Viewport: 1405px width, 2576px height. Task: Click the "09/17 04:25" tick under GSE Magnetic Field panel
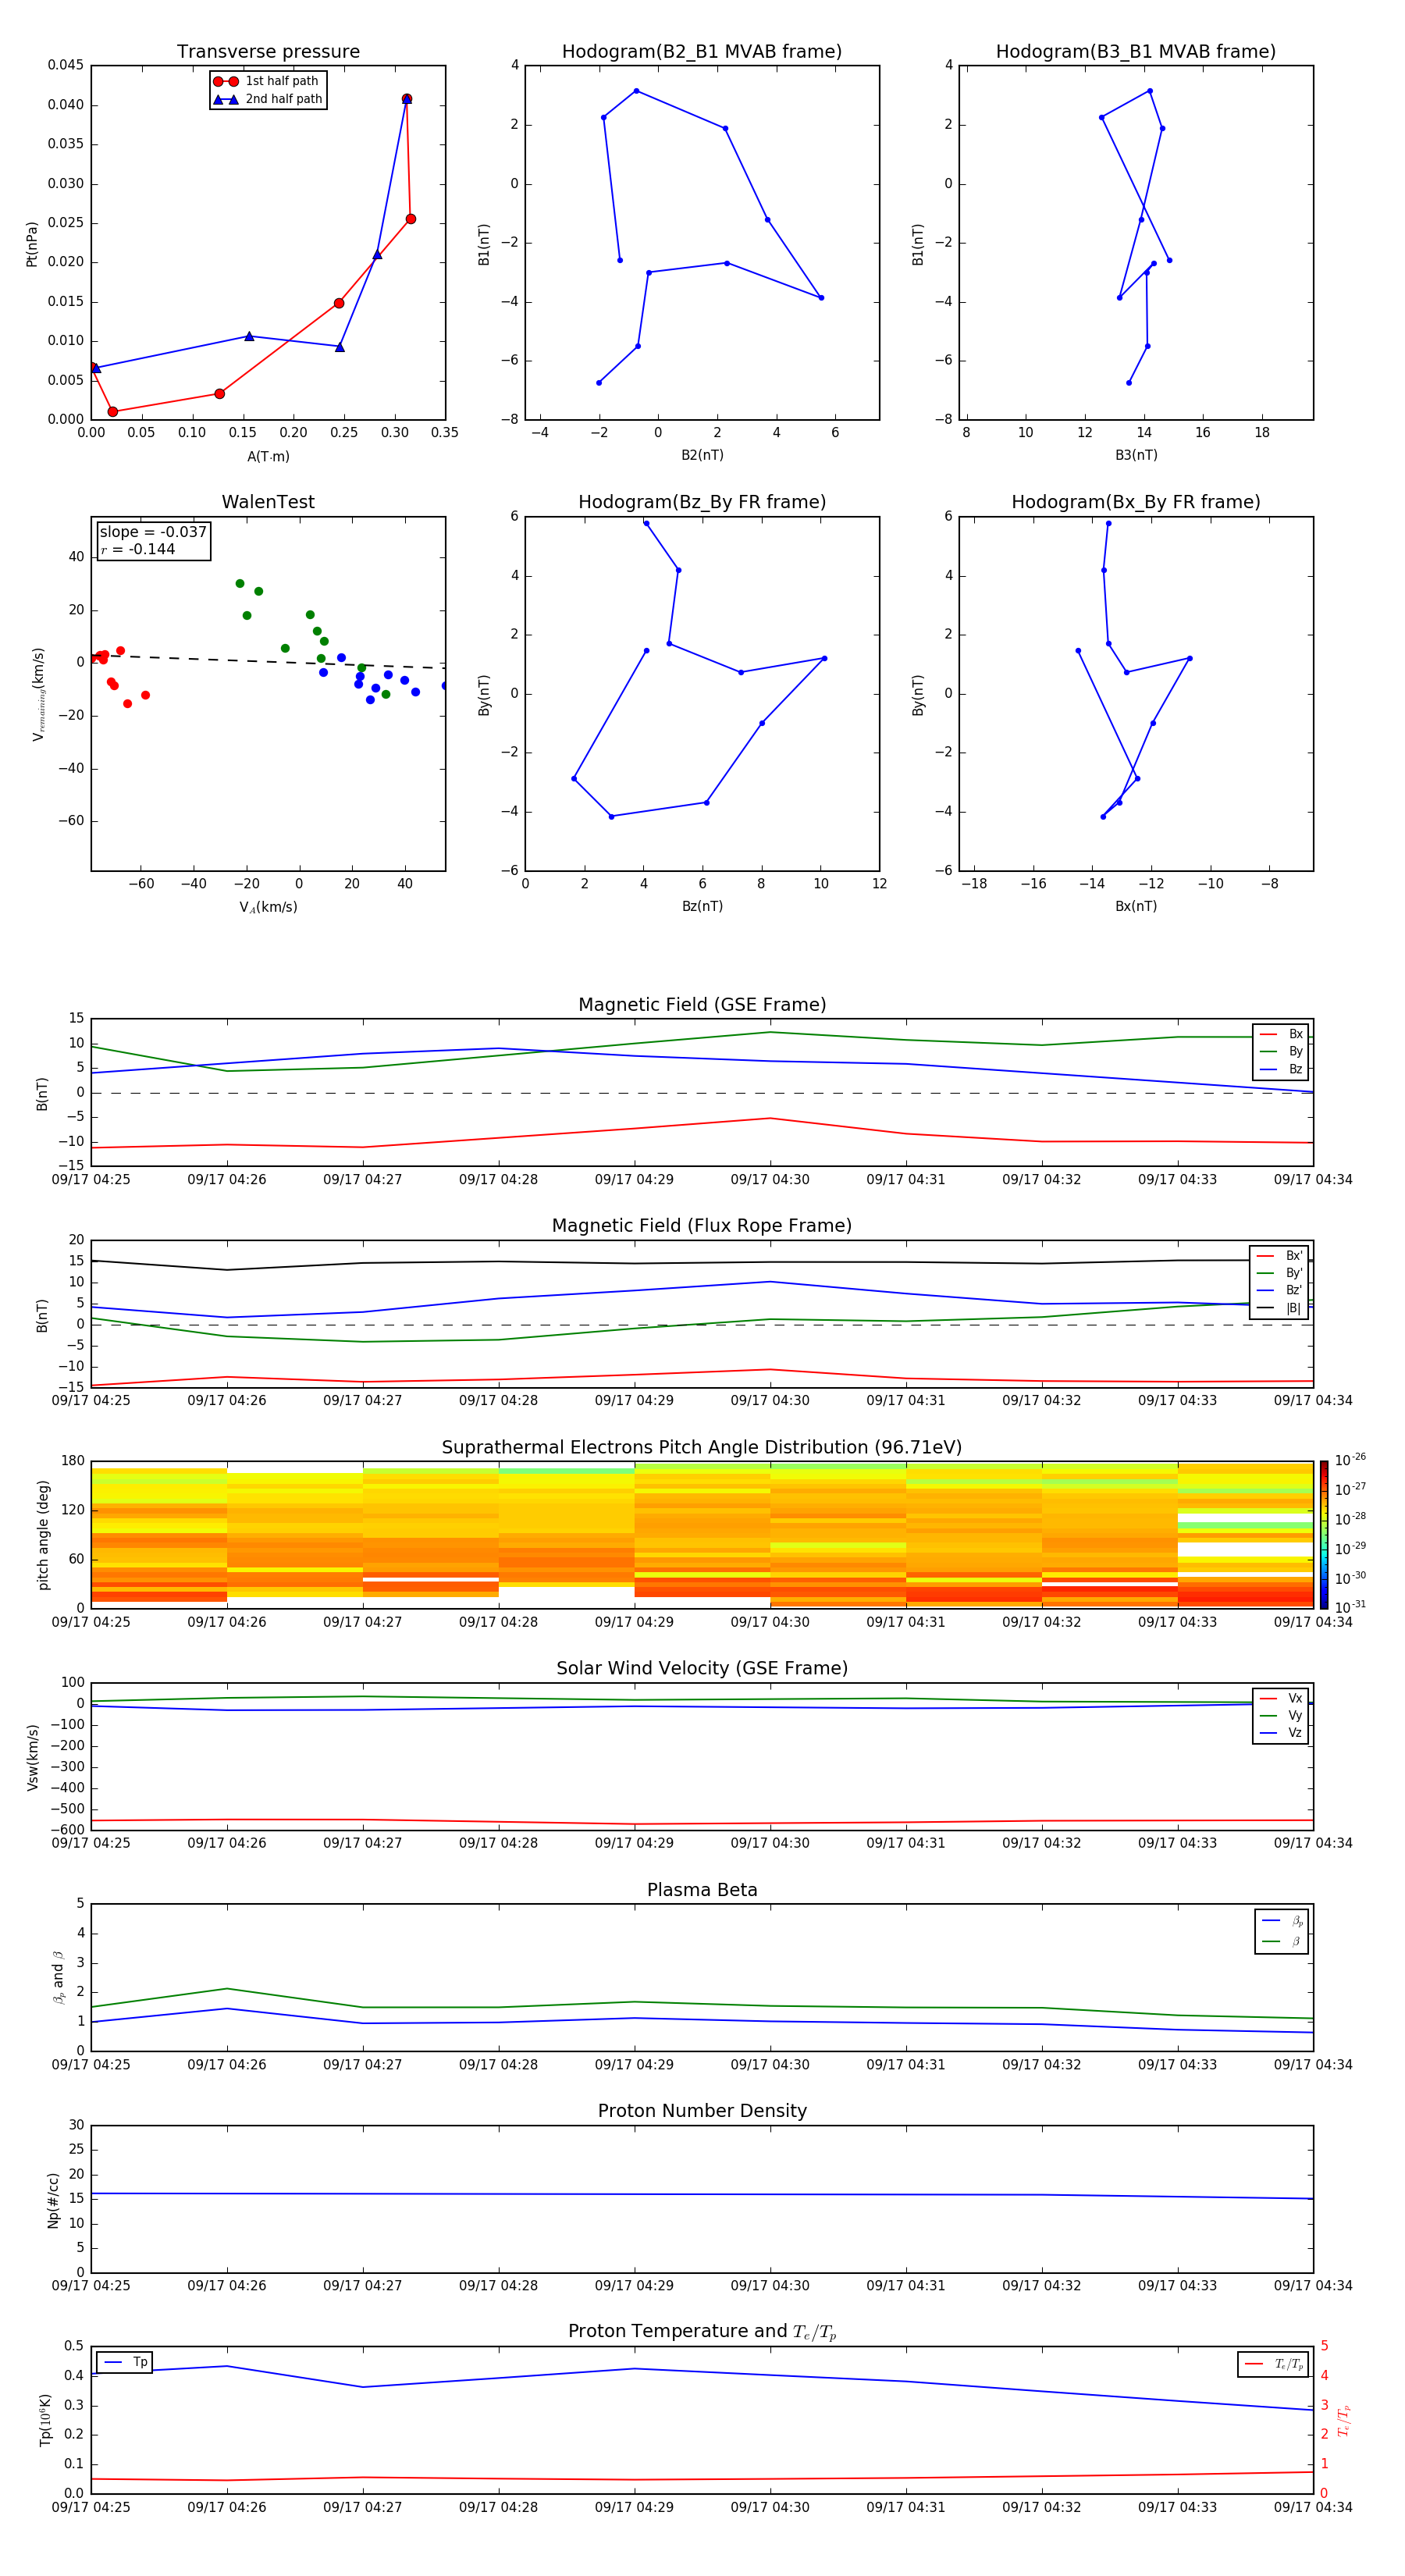pyautogui.click(x=91, y=1180)
